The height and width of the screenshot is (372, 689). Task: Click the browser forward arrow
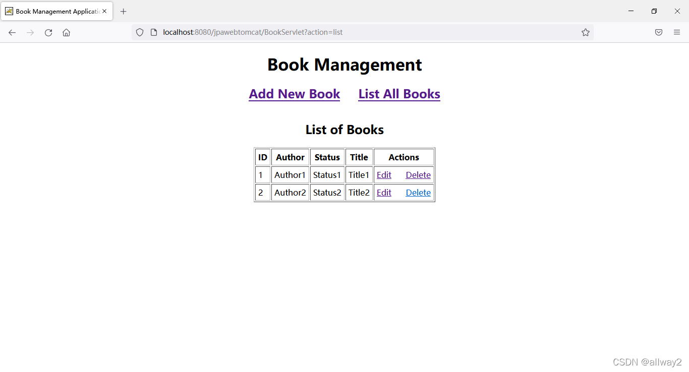click(x=30, y=32)
